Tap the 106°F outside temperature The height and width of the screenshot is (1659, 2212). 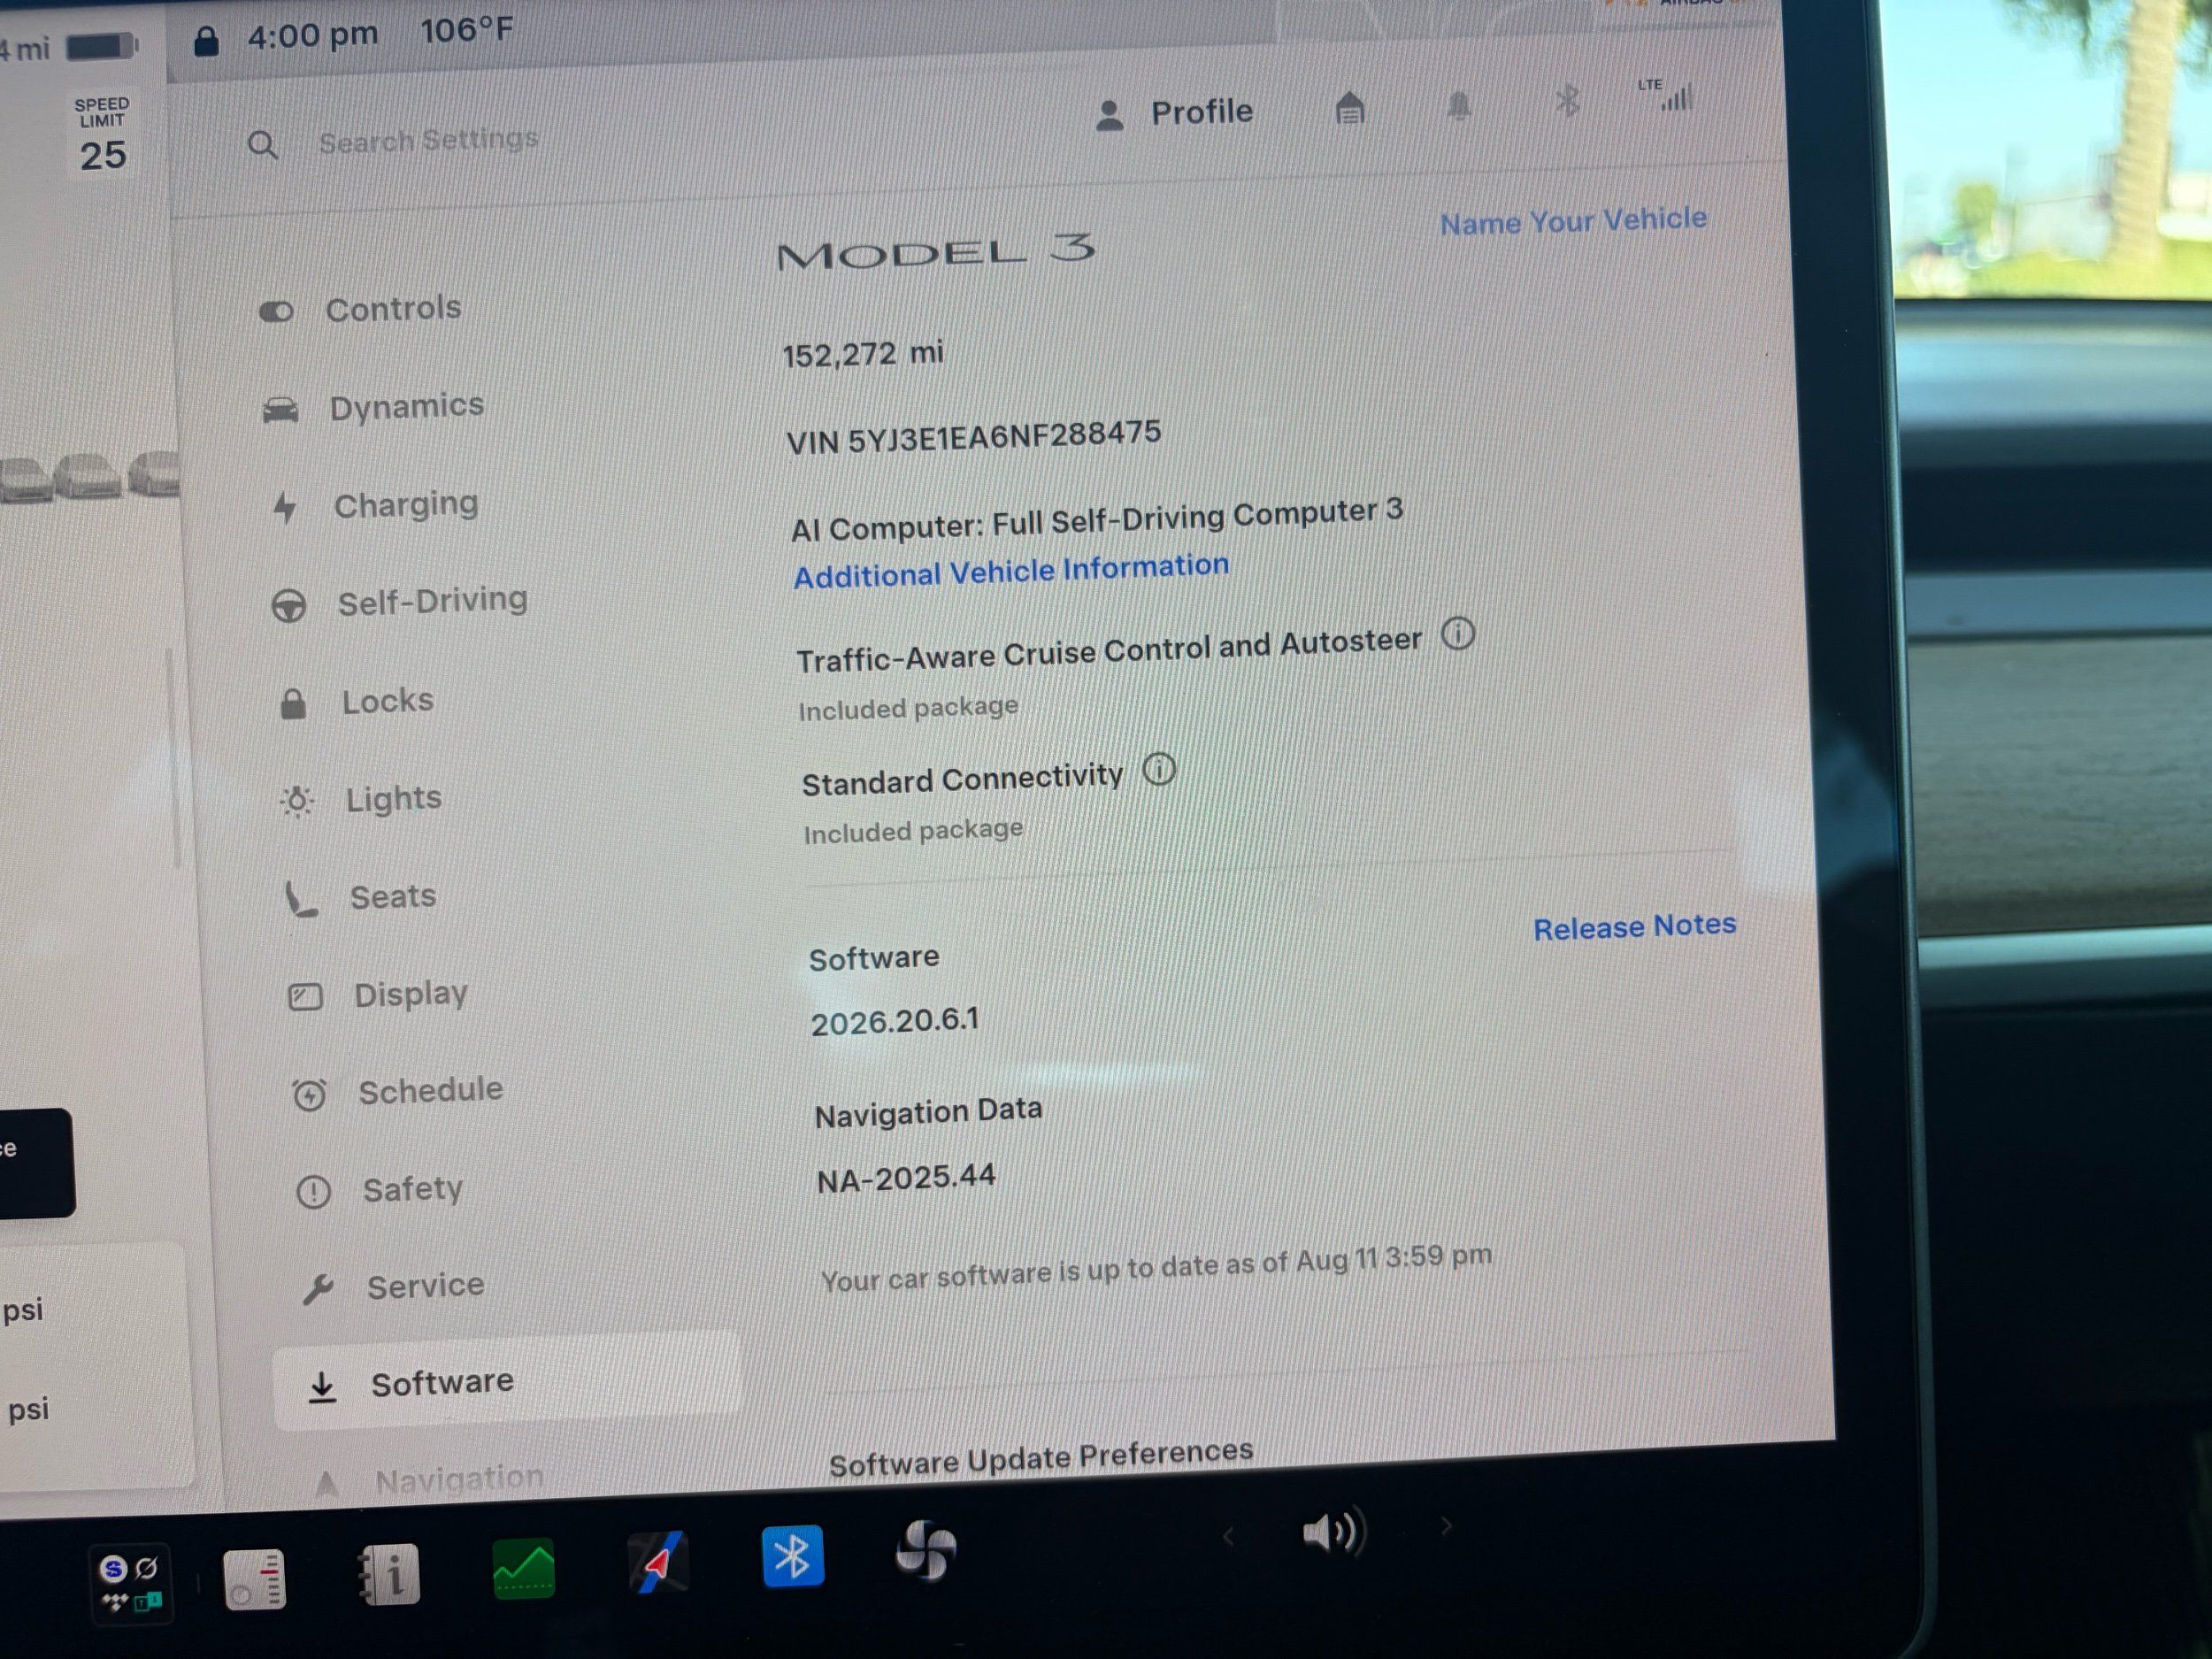[467, 31]
